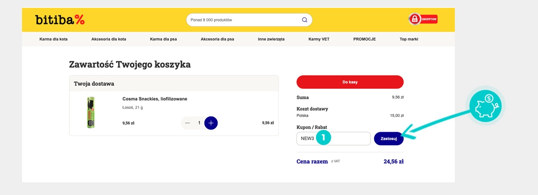
Task: Open the Akcesoria dla kota menu
Action: pyautogui.click(x=109, y=39)
